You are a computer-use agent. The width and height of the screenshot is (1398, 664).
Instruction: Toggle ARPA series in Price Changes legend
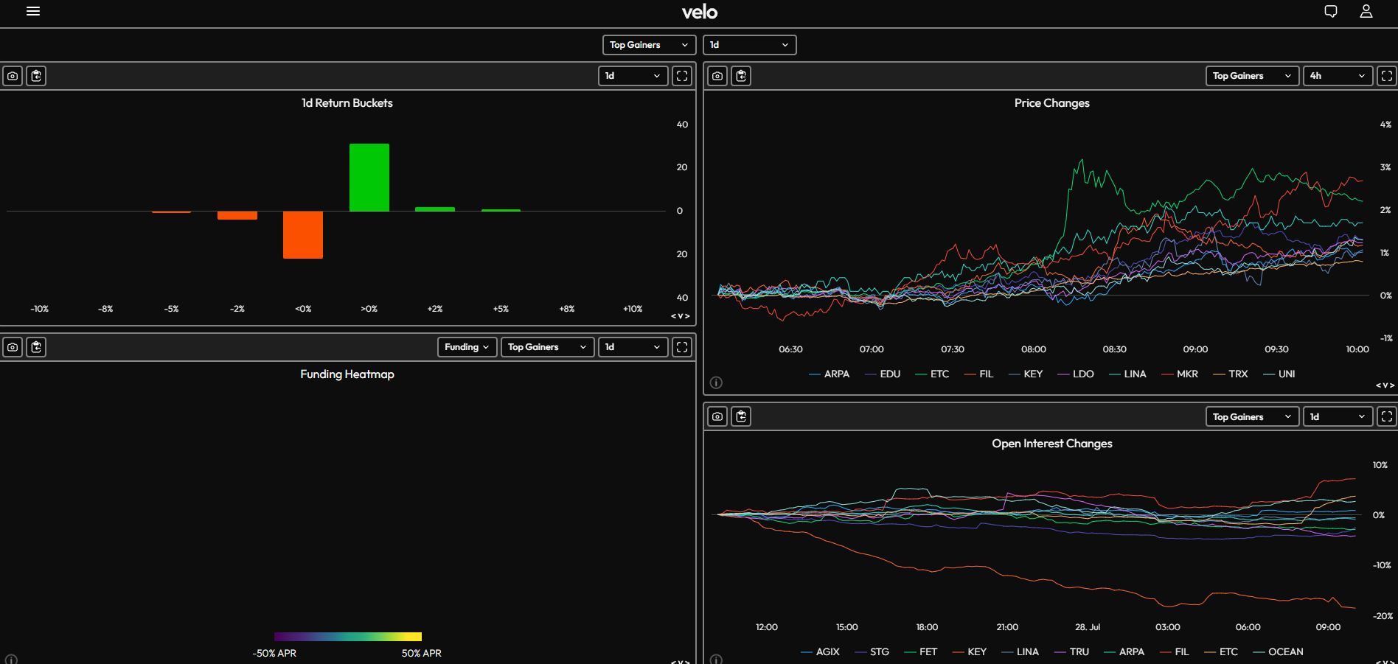coord(830,374)
